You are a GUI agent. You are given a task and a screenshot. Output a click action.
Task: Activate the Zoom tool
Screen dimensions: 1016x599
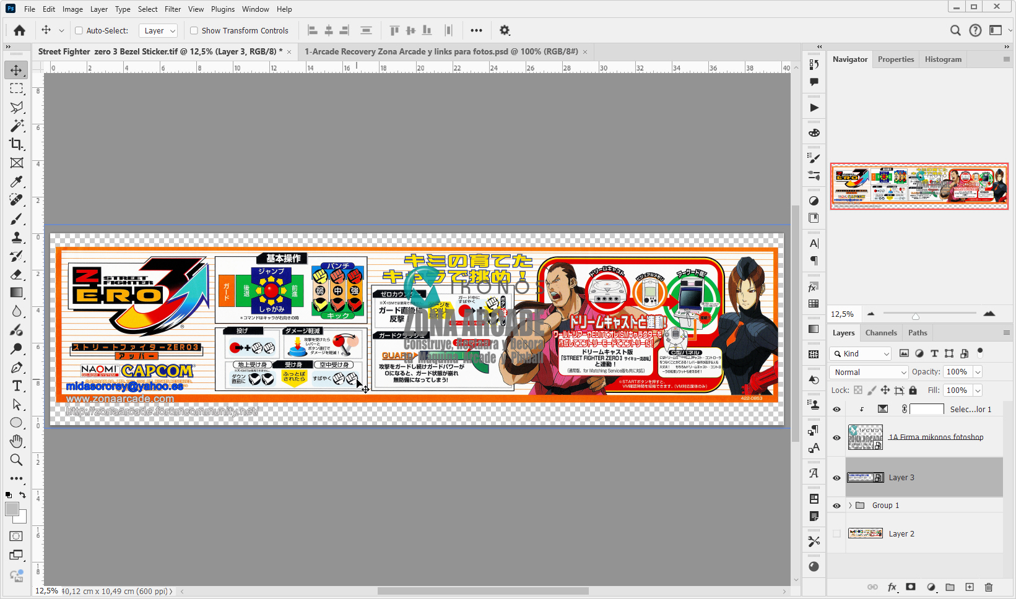pyautogui.click(x=17, y=460)
